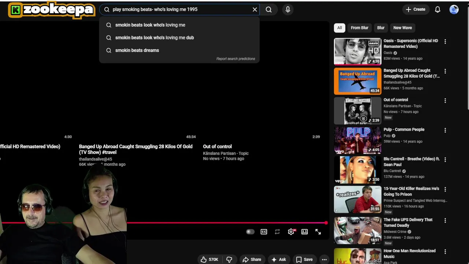Enter full screen mode
This screenshot has width=469, height=264.
click(x=318, y=232)
